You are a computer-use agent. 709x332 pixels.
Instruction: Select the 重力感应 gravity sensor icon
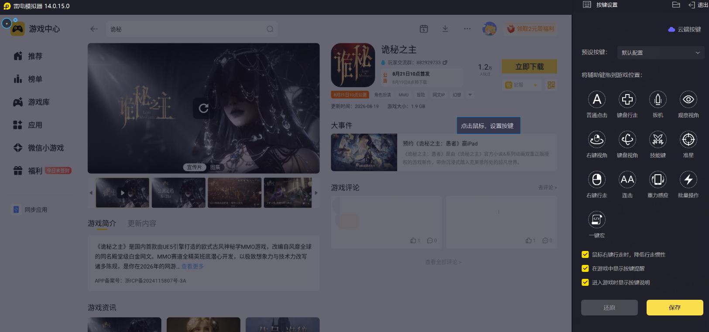click(x=658, y=180)
